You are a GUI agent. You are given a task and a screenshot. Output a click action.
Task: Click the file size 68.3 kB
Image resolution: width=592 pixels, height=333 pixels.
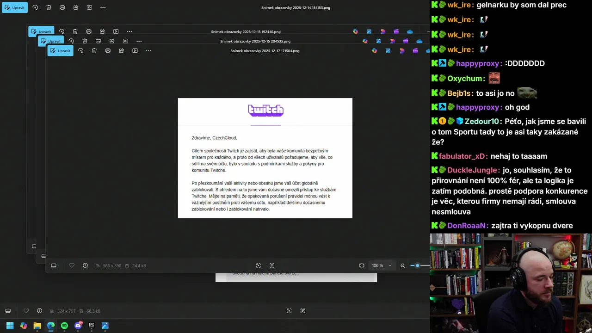pyautogui.click(x=93, y=311)
